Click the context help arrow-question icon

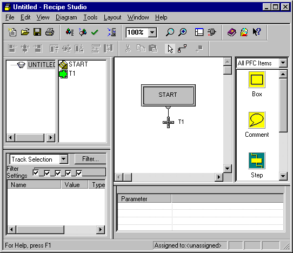257,32
